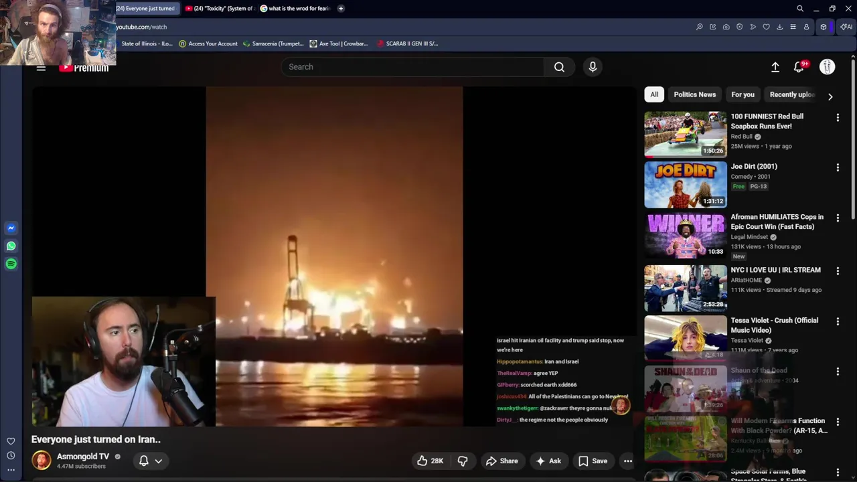This screenshot has width=857, height=482.
Task: Open options menu for Modern Firearms video
Action: (838, 422)
